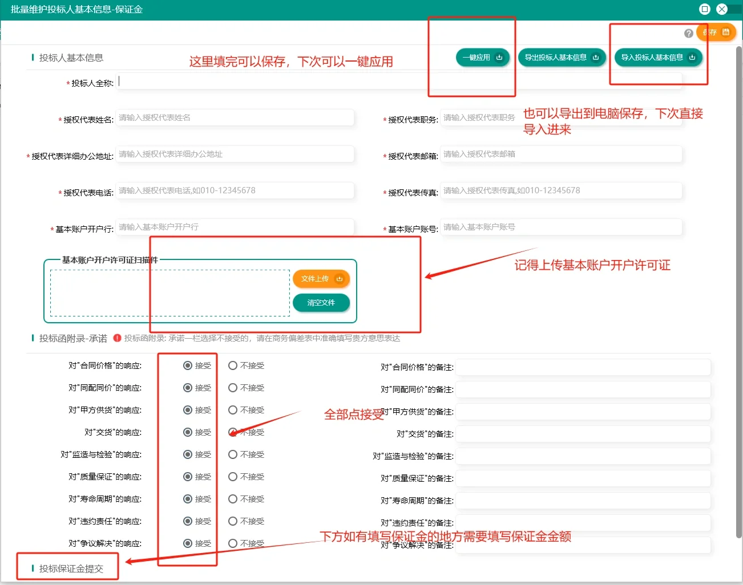Click the upload icon on 文件上传 button

[x=340, y=279]
